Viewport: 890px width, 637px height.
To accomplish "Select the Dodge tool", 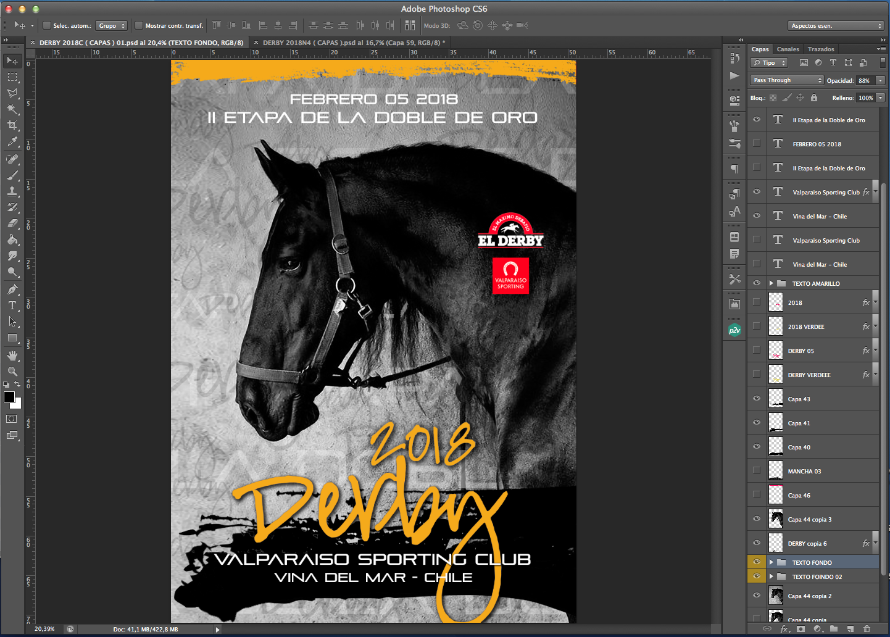I will (12, 272).
